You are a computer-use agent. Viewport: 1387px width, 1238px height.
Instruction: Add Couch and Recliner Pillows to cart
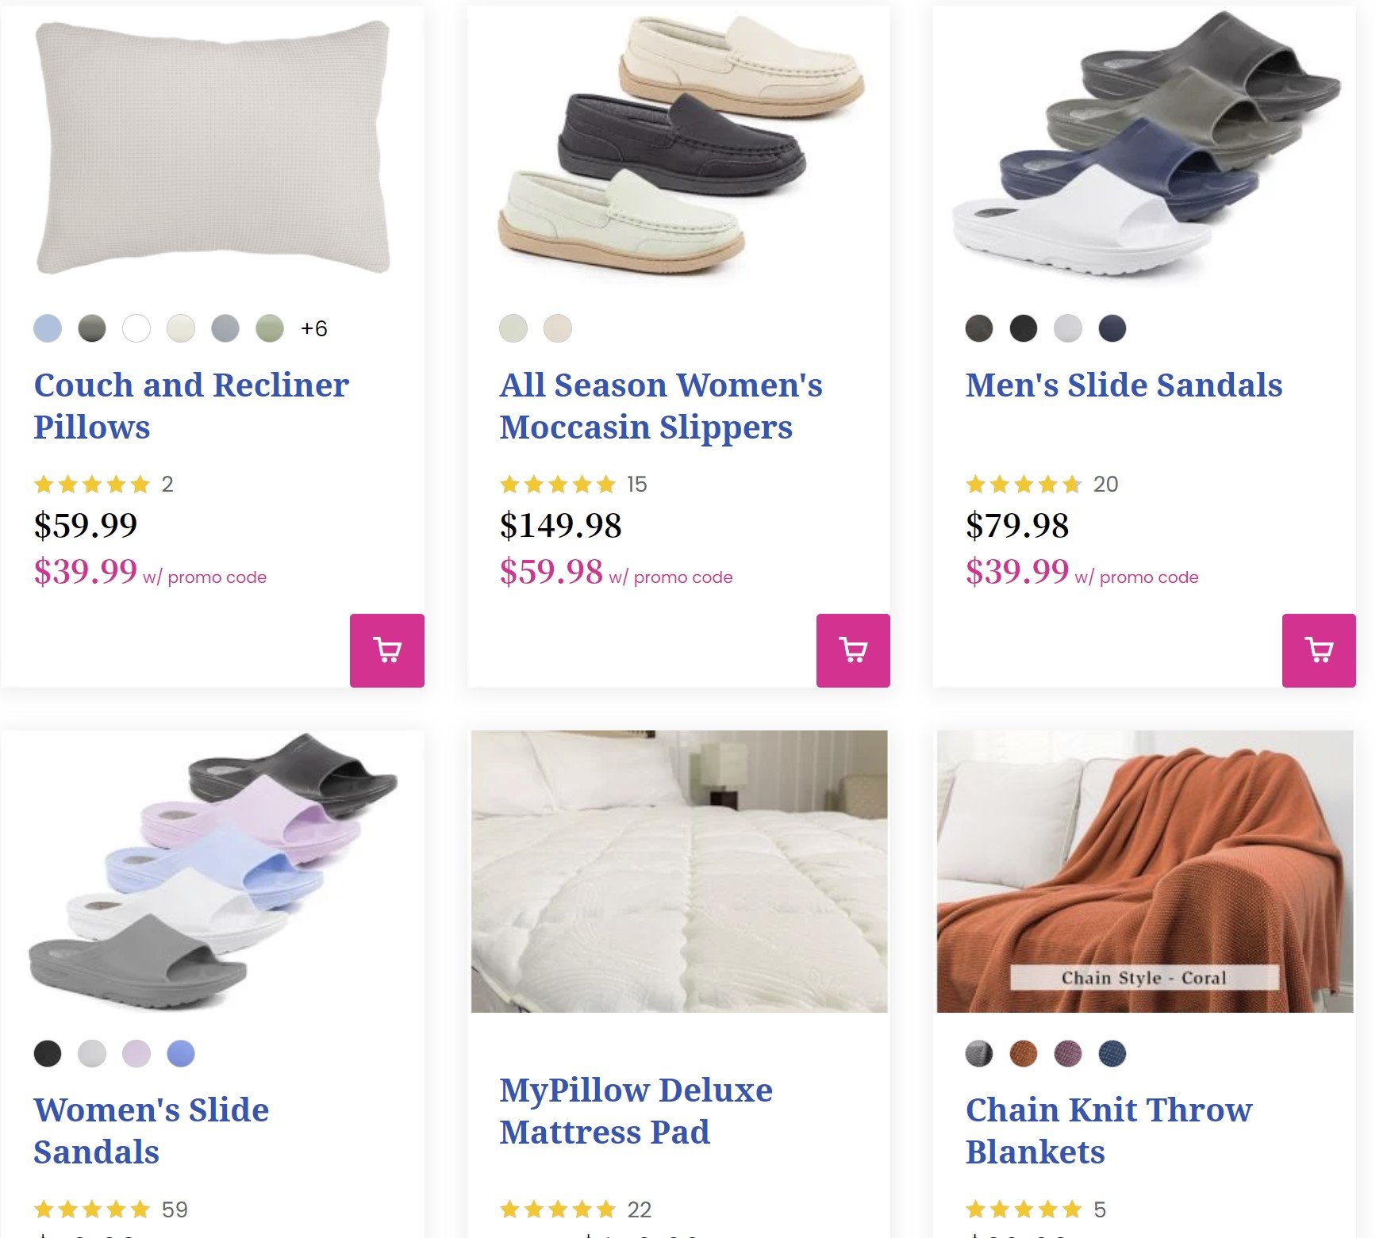(386, 650)
